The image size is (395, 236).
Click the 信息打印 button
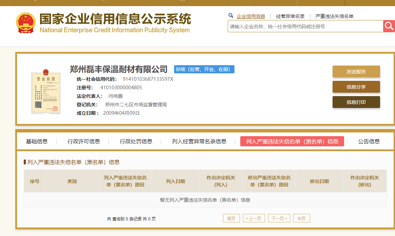tap(356, 102)
